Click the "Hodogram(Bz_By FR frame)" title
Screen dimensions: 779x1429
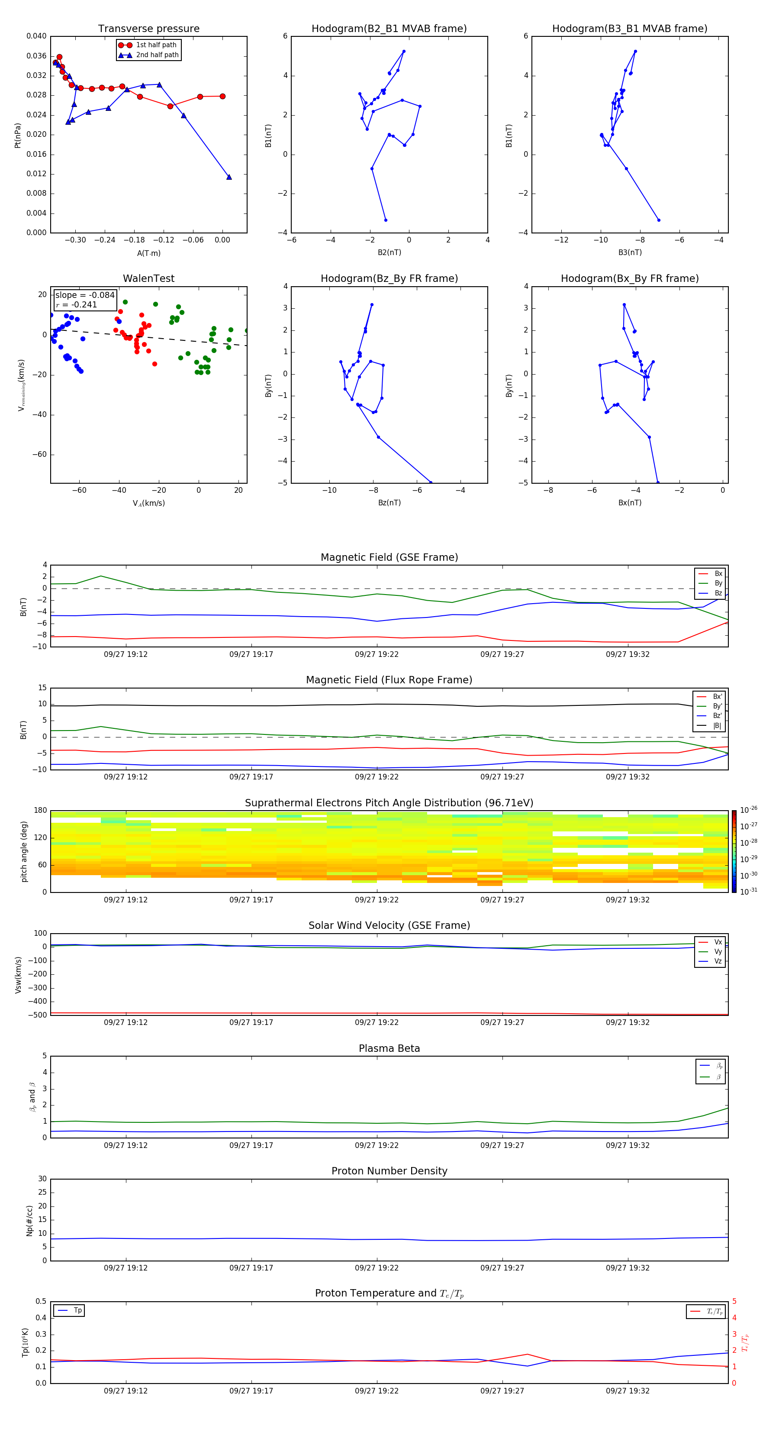(389, 278)
